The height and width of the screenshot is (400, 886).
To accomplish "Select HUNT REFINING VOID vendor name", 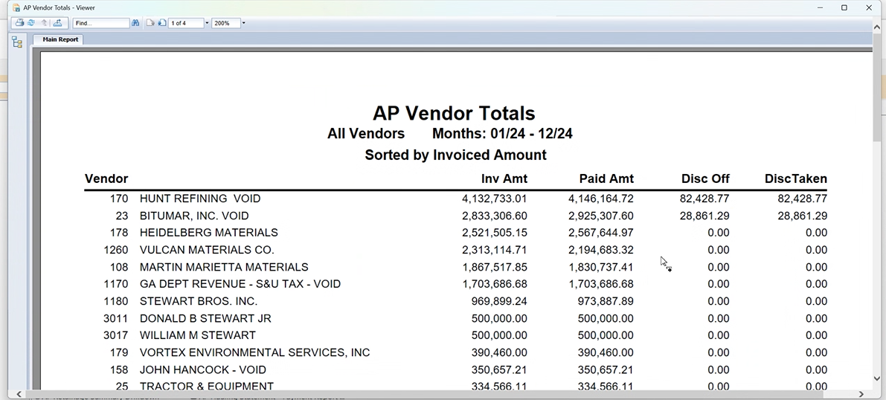I will click(200, 199).
